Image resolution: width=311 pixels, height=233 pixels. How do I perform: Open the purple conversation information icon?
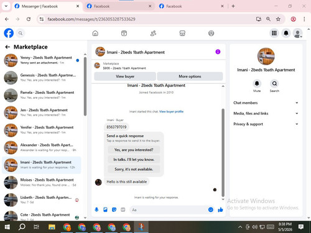click(x=218, y=52)
